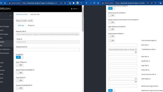Viewport: 163px width, 92px height.
Task: Click the Base URL input field
Action: [123, 57]
